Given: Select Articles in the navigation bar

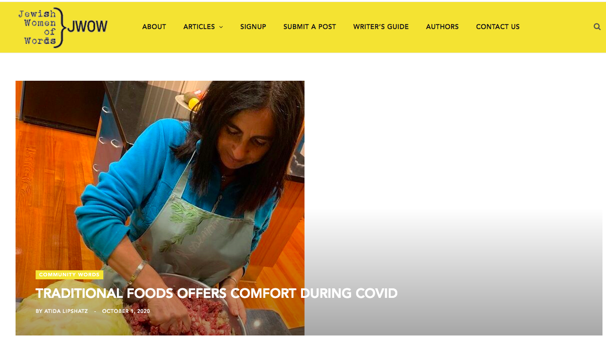Looking at the screenshot, I should click(x=199, y=27).
